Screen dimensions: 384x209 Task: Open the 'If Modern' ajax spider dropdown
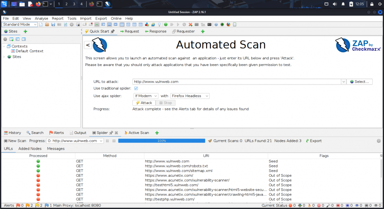click(x=146, y=96)
